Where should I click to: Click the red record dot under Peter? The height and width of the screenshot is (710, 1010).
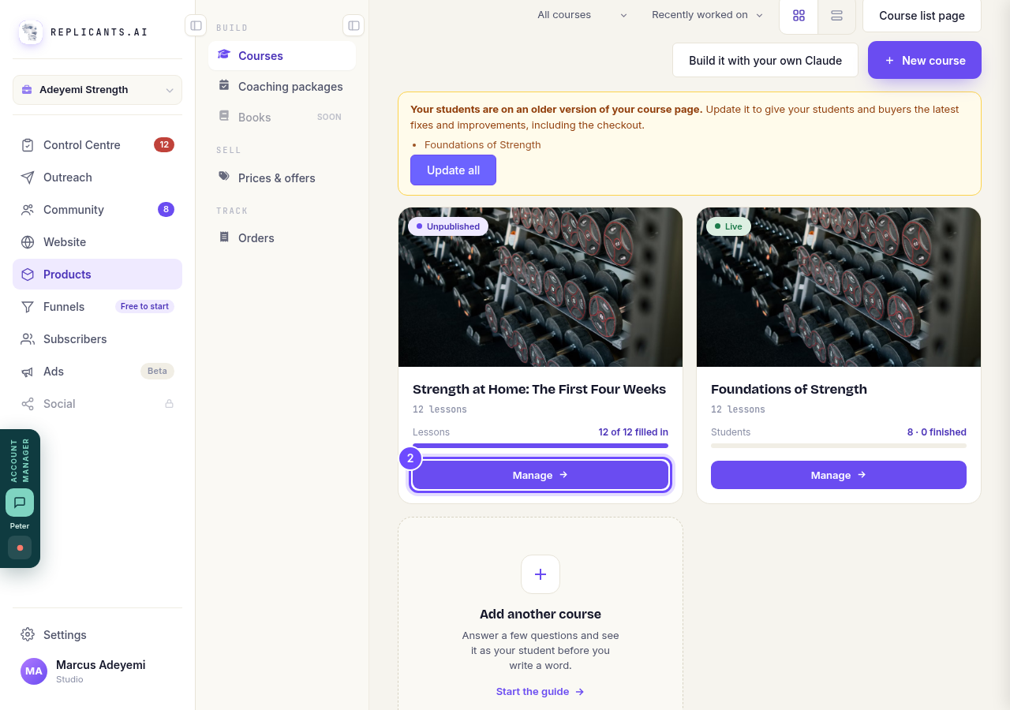click(x=20, y=547)
